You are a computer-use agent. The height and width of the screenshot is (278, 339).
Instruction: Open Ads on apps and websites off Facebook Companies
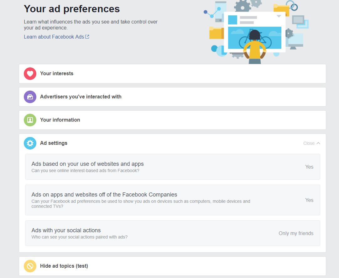point(173,200)
